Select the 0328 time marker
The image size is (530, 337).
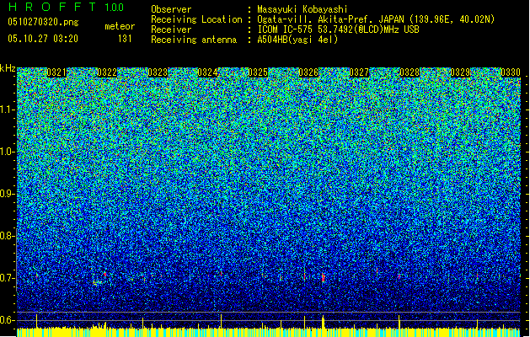click(x=410, y=72)
